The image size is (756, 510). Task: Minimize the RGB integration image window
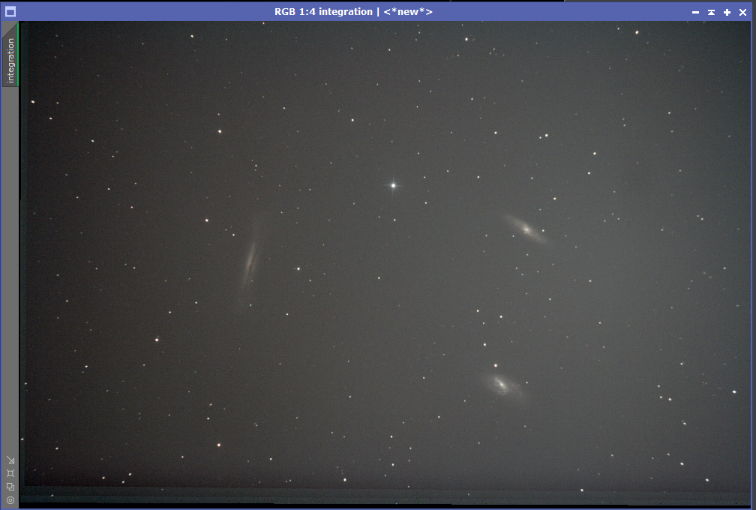(x=695, y=12)
